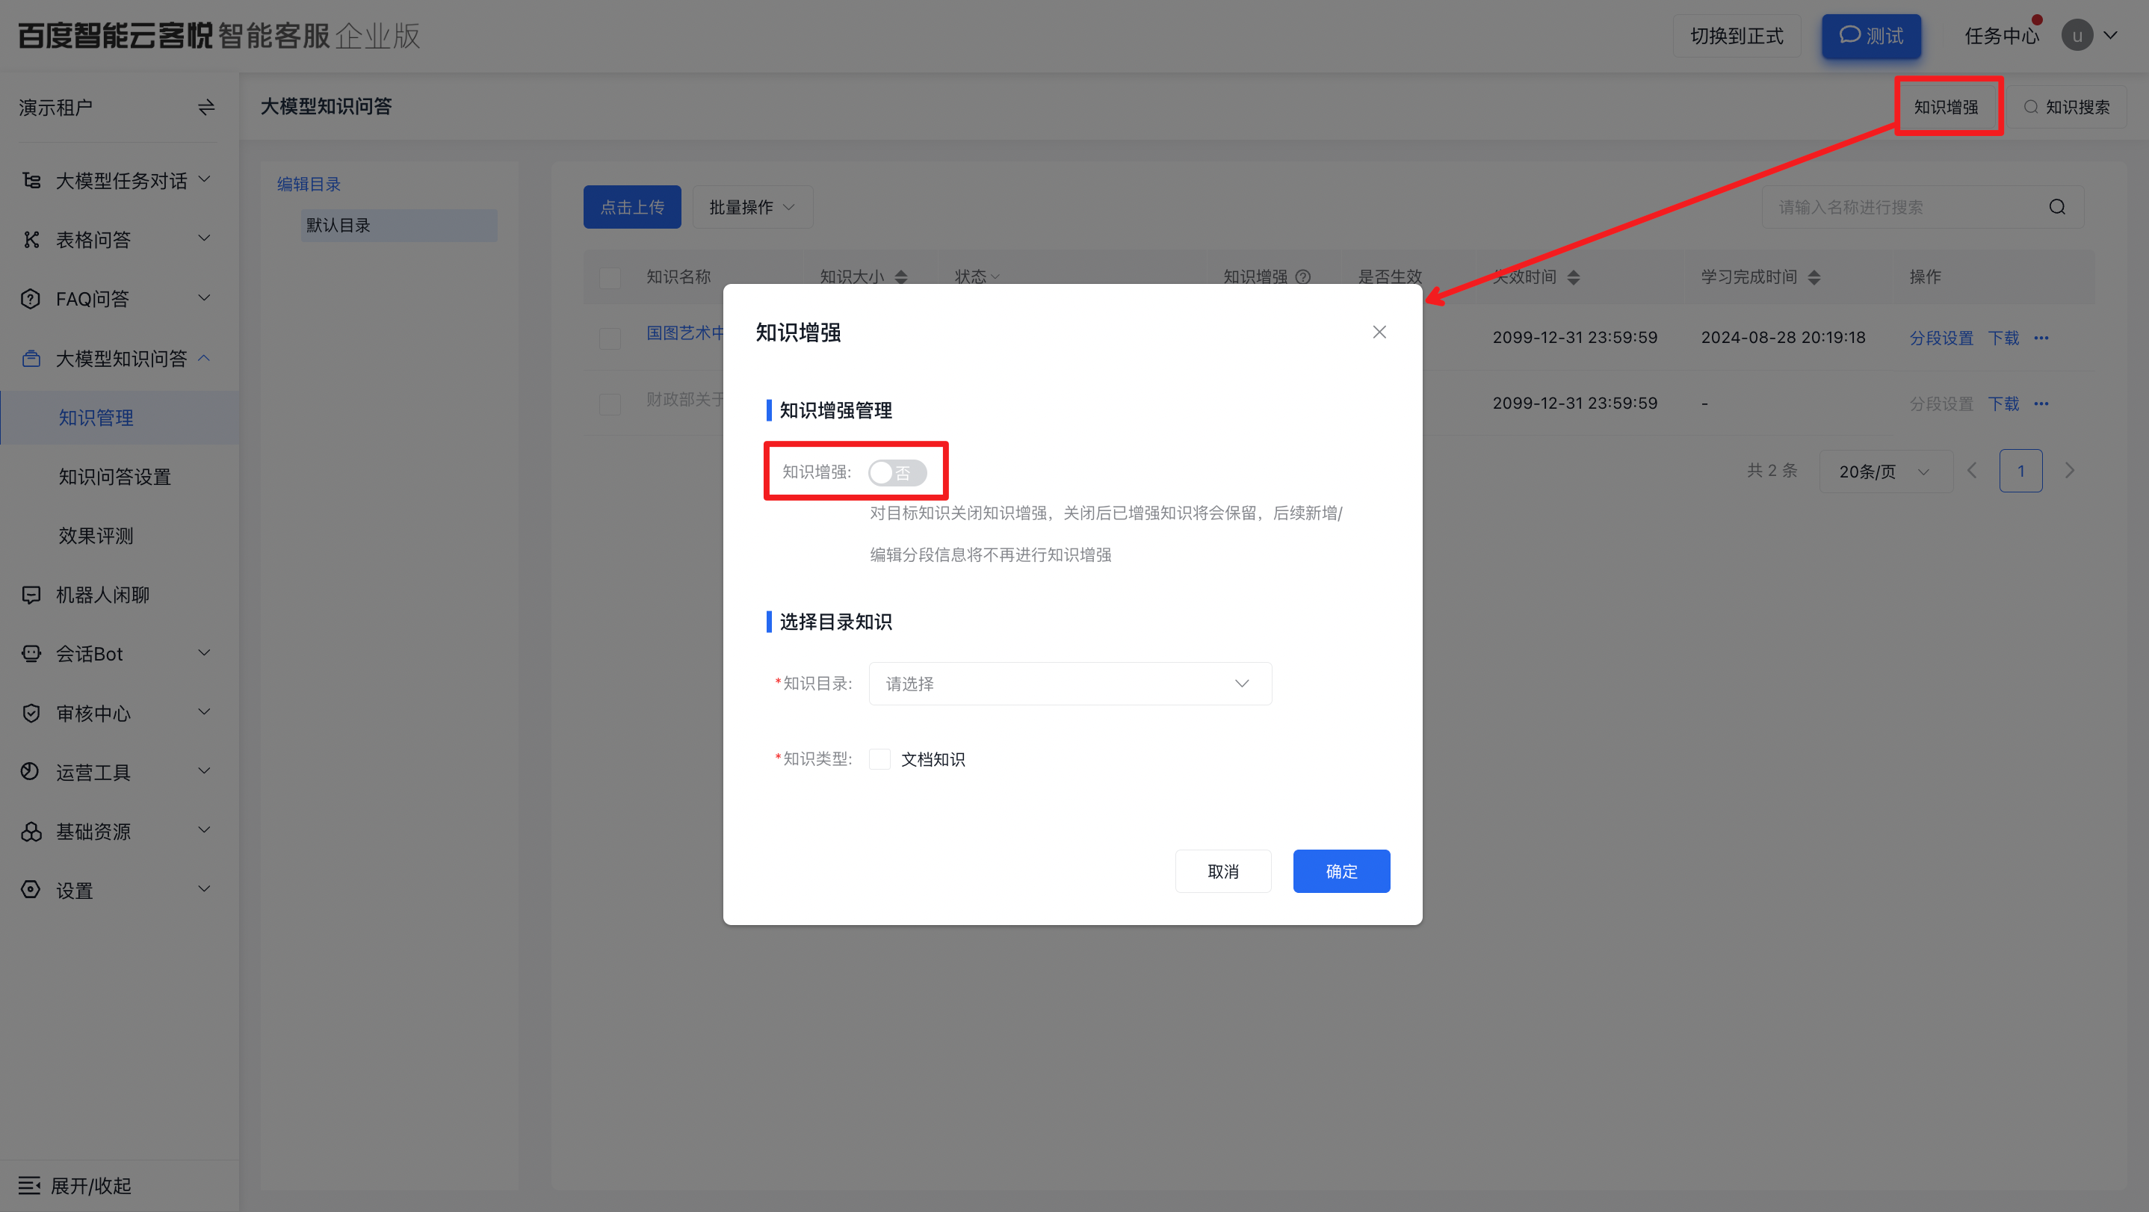The height and width of the screenshot is (1212, 2149).
Task: Click the 基础资源 sidebar icon
Action: pyautogui.click(x=30, y=831)
